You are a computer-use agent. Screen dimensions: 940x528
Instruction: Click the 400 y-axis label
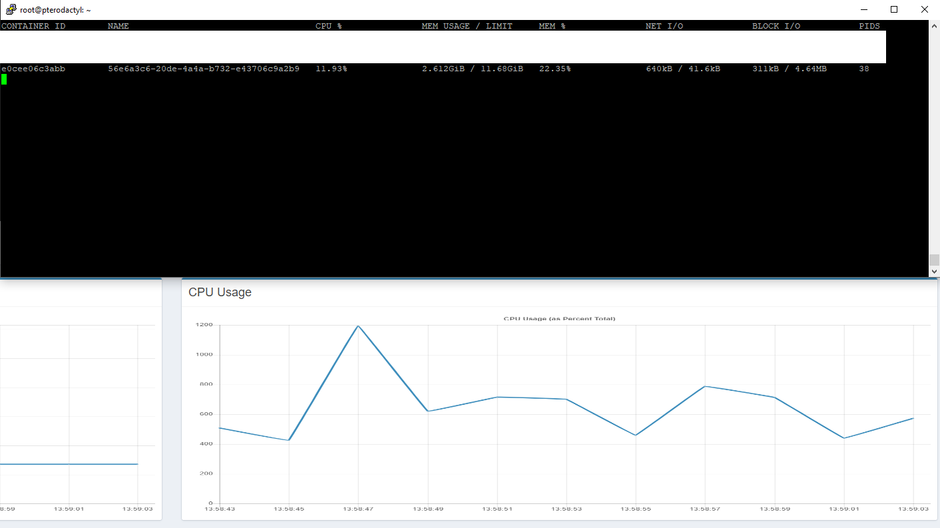206,444
